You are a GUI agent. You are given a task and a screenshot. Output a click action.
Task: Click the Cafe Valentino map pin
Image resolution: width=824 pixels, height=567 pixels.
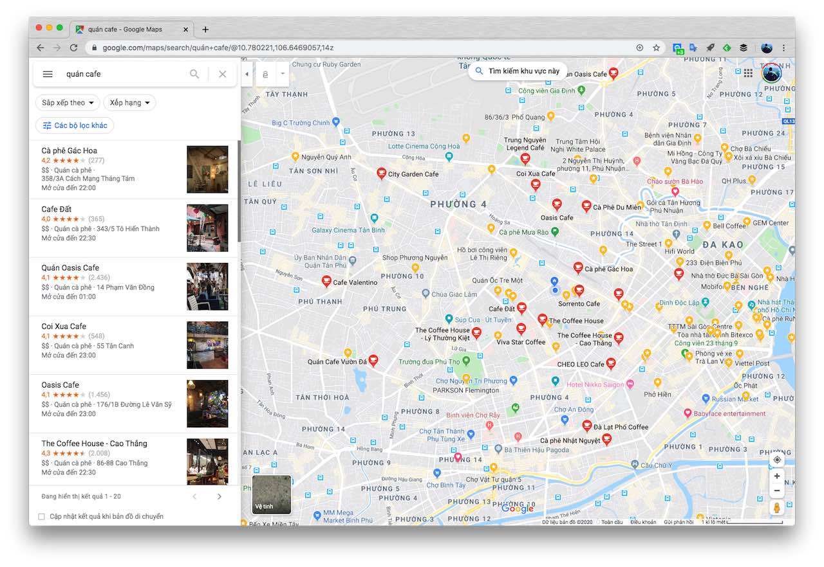[326, 282]
